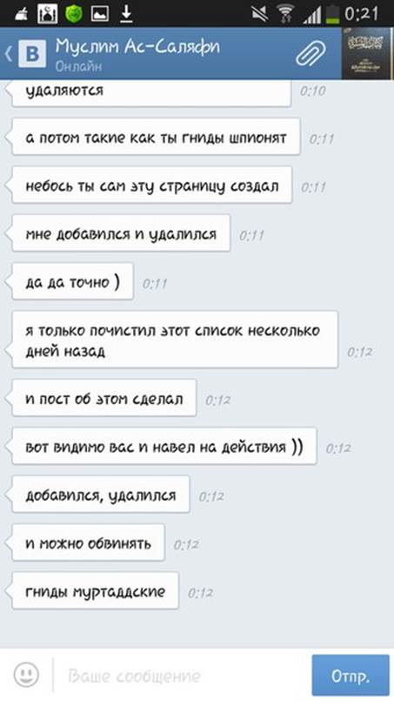Image resolution: width=394 pixels, height=701 pixels.
Task: Tap the Wi-Fi signal status icon
Action: click(x=285, y=14)
